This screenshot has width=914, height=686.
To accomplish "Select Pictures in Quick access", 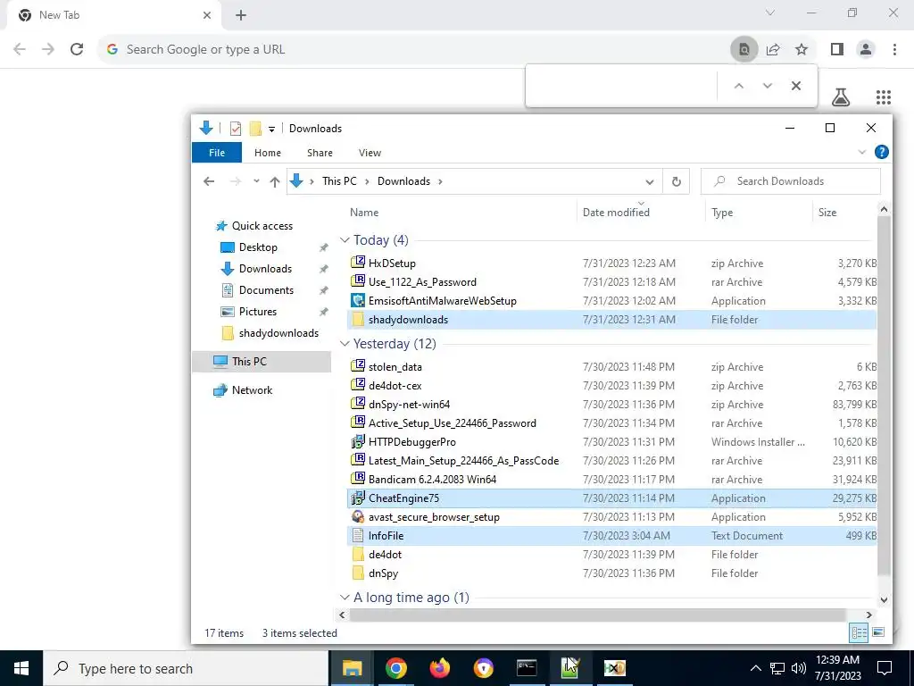I will [x=258, y=312].
